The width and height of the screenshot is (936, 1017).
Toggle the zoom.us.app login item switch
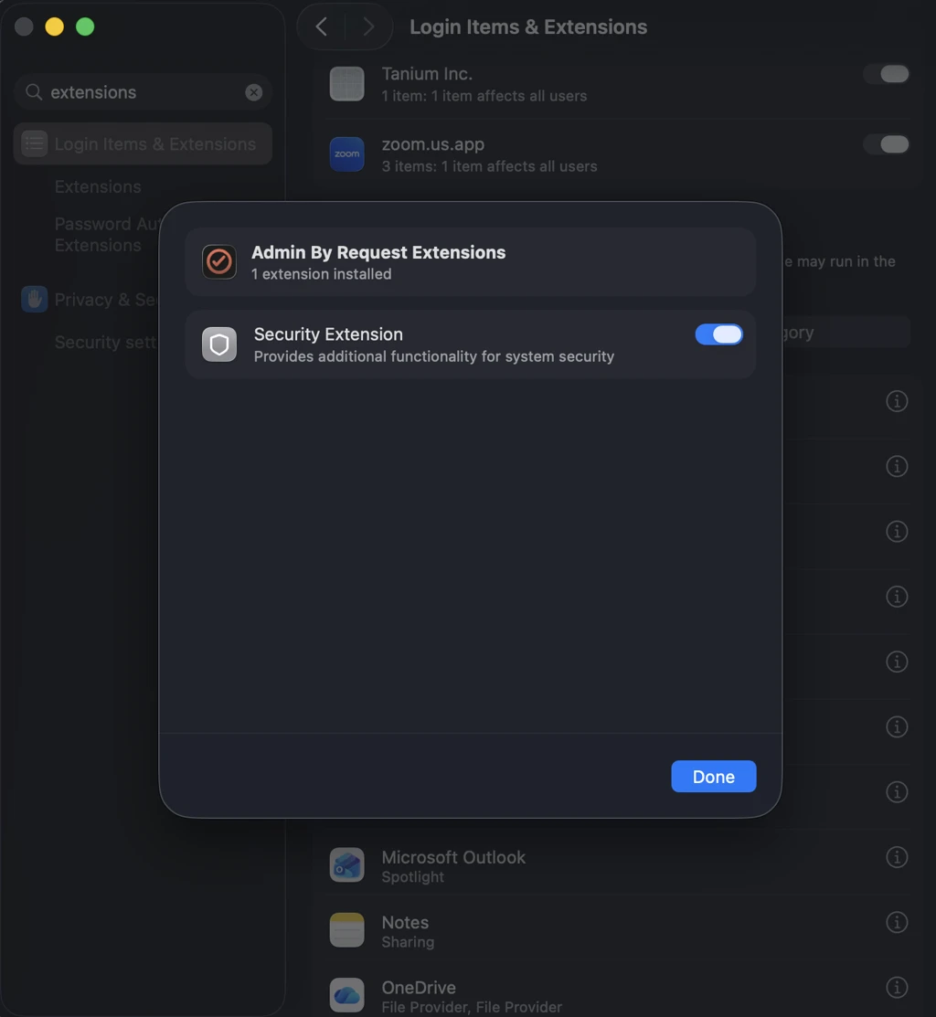(x=886, y=144)
